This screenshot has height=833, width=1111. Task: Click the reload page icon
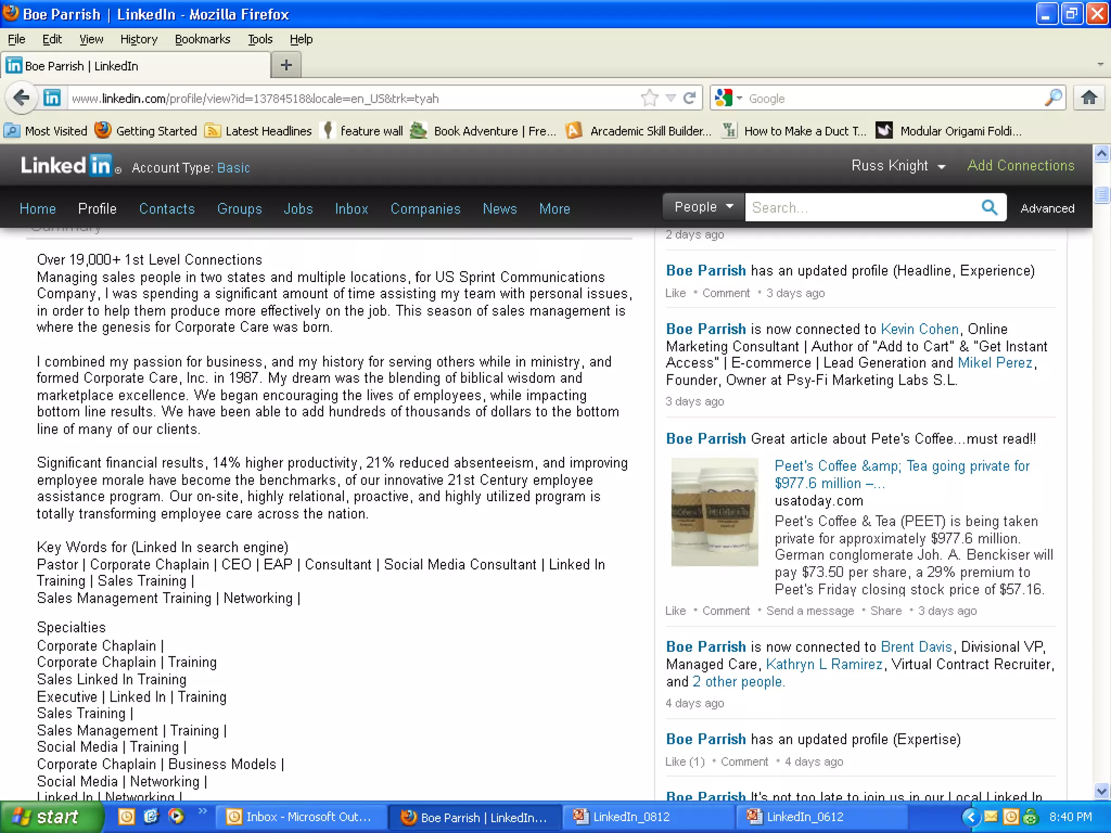[689, 98]
